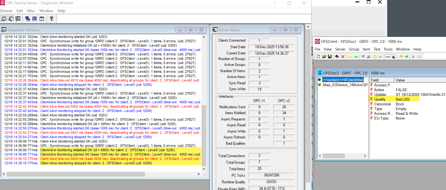Open the Item menu in OFSClient

point(366,49)
